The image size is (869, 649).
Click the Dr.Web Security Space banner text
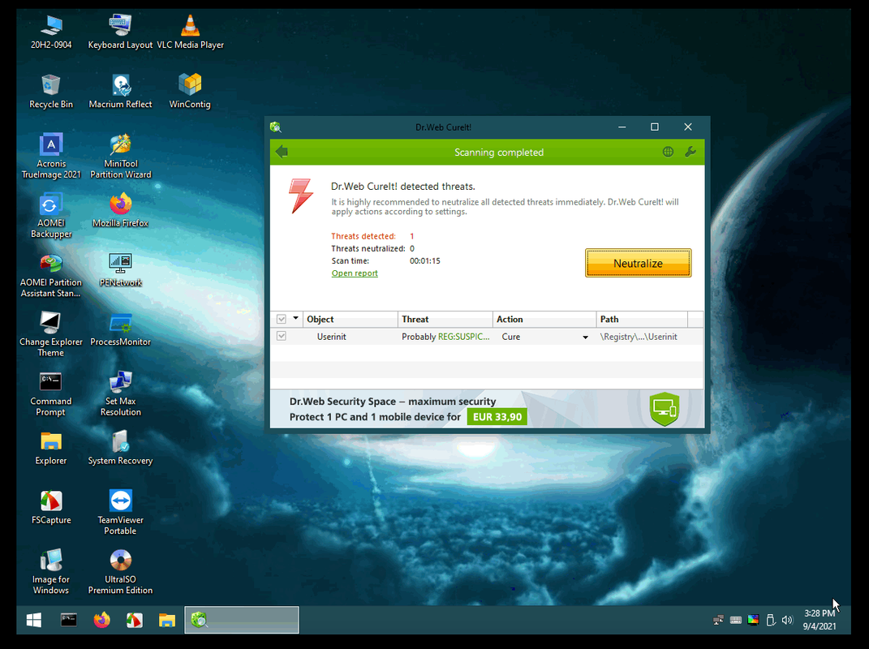click(393, 402)
